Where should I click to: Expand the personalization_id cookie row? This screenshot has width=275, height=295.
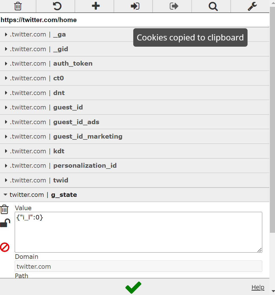[85, 166]
